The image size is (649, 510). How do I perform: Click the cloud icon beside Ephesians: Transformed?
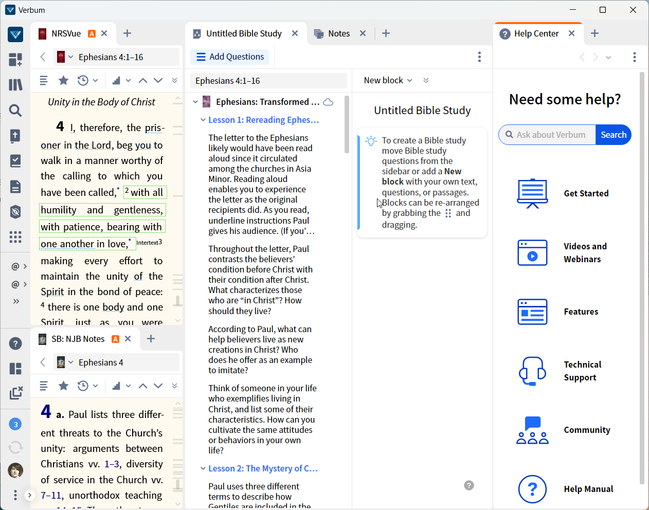(x=328, y=102)
